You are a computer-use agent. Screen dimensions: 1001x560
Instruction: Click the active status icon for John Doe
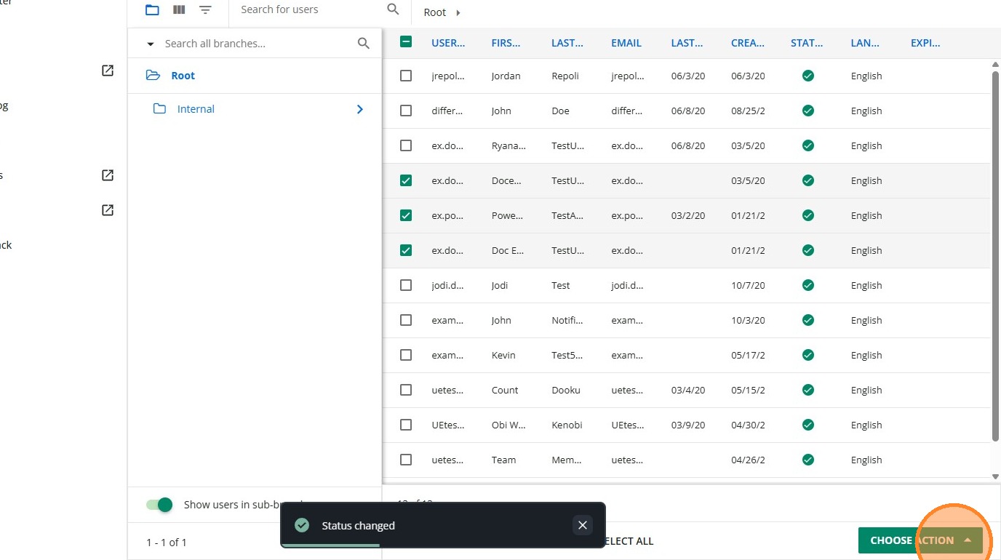tap(807, 111)
